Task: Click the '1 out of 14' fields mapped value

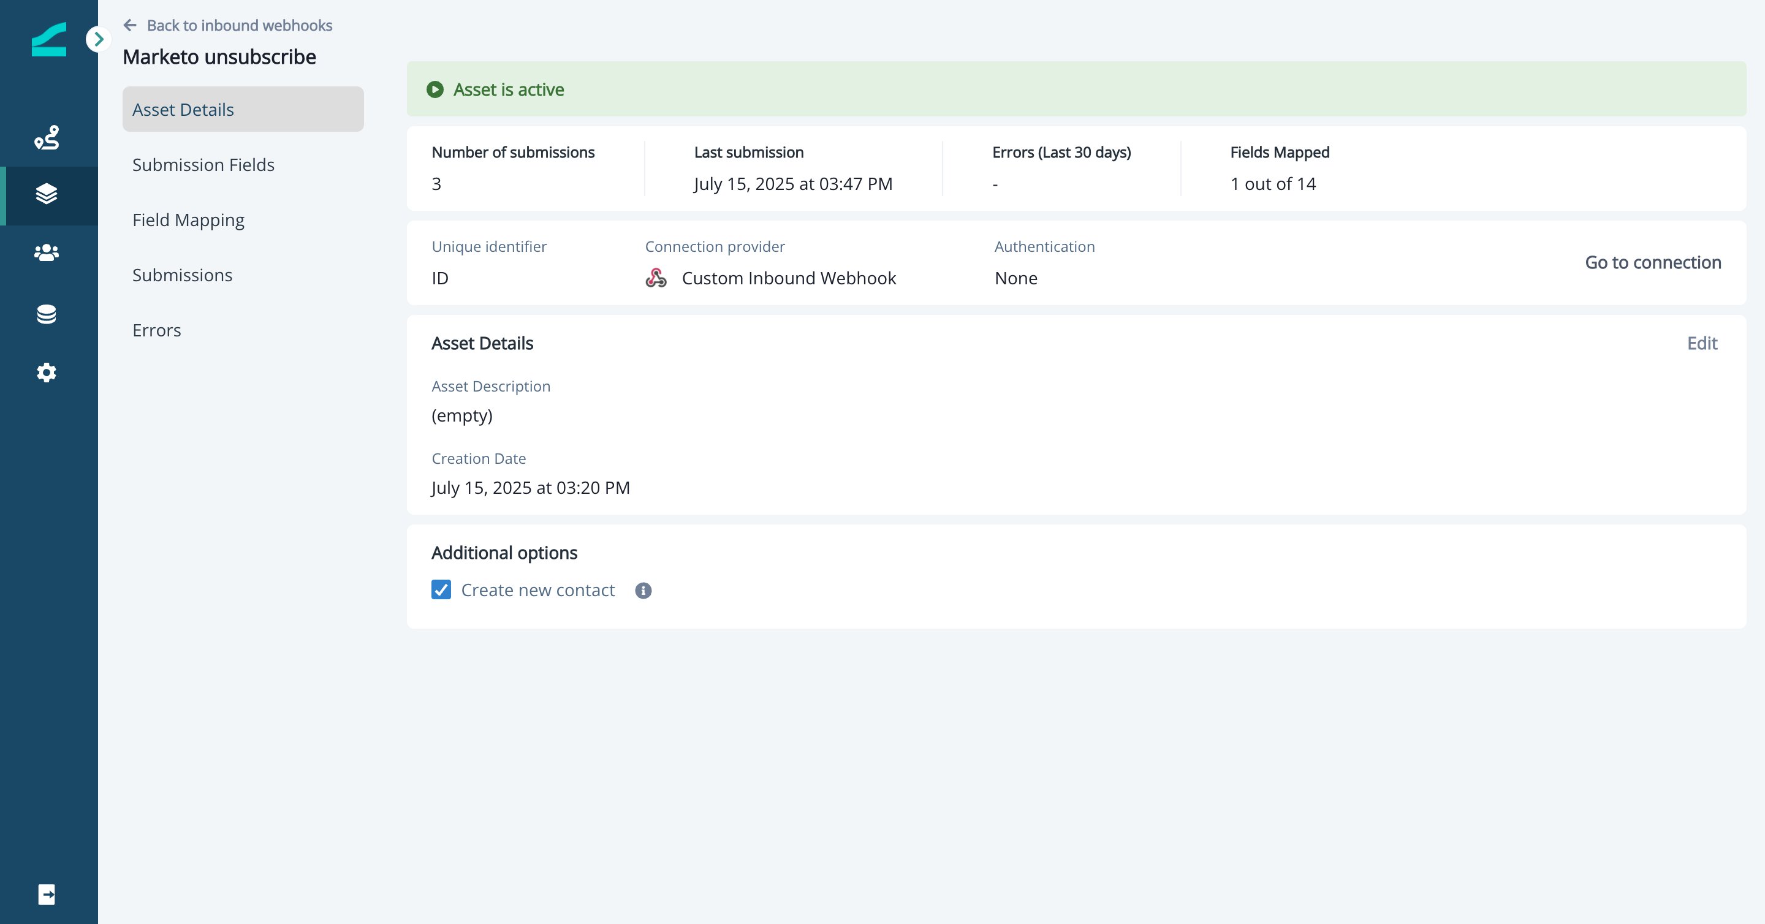Action: [1272, 184]
